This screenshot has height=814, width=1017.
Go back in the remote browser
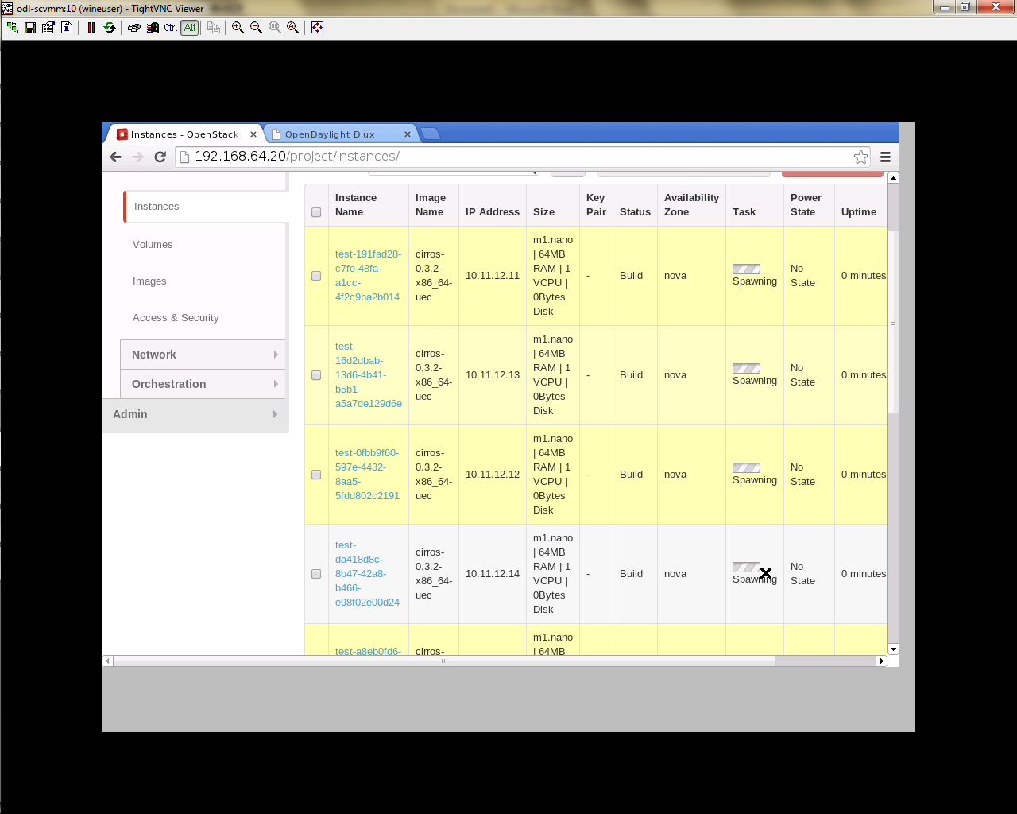pyautogui.click(x=115, y=157)
